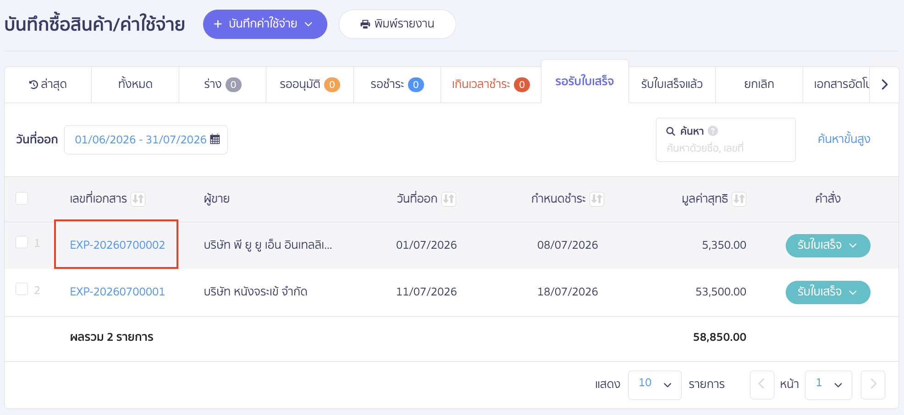Screen dimensions: 904x415
Task: Click the บันทึกค่าใช้จ่าย button
Action: [x=265, y=24]
